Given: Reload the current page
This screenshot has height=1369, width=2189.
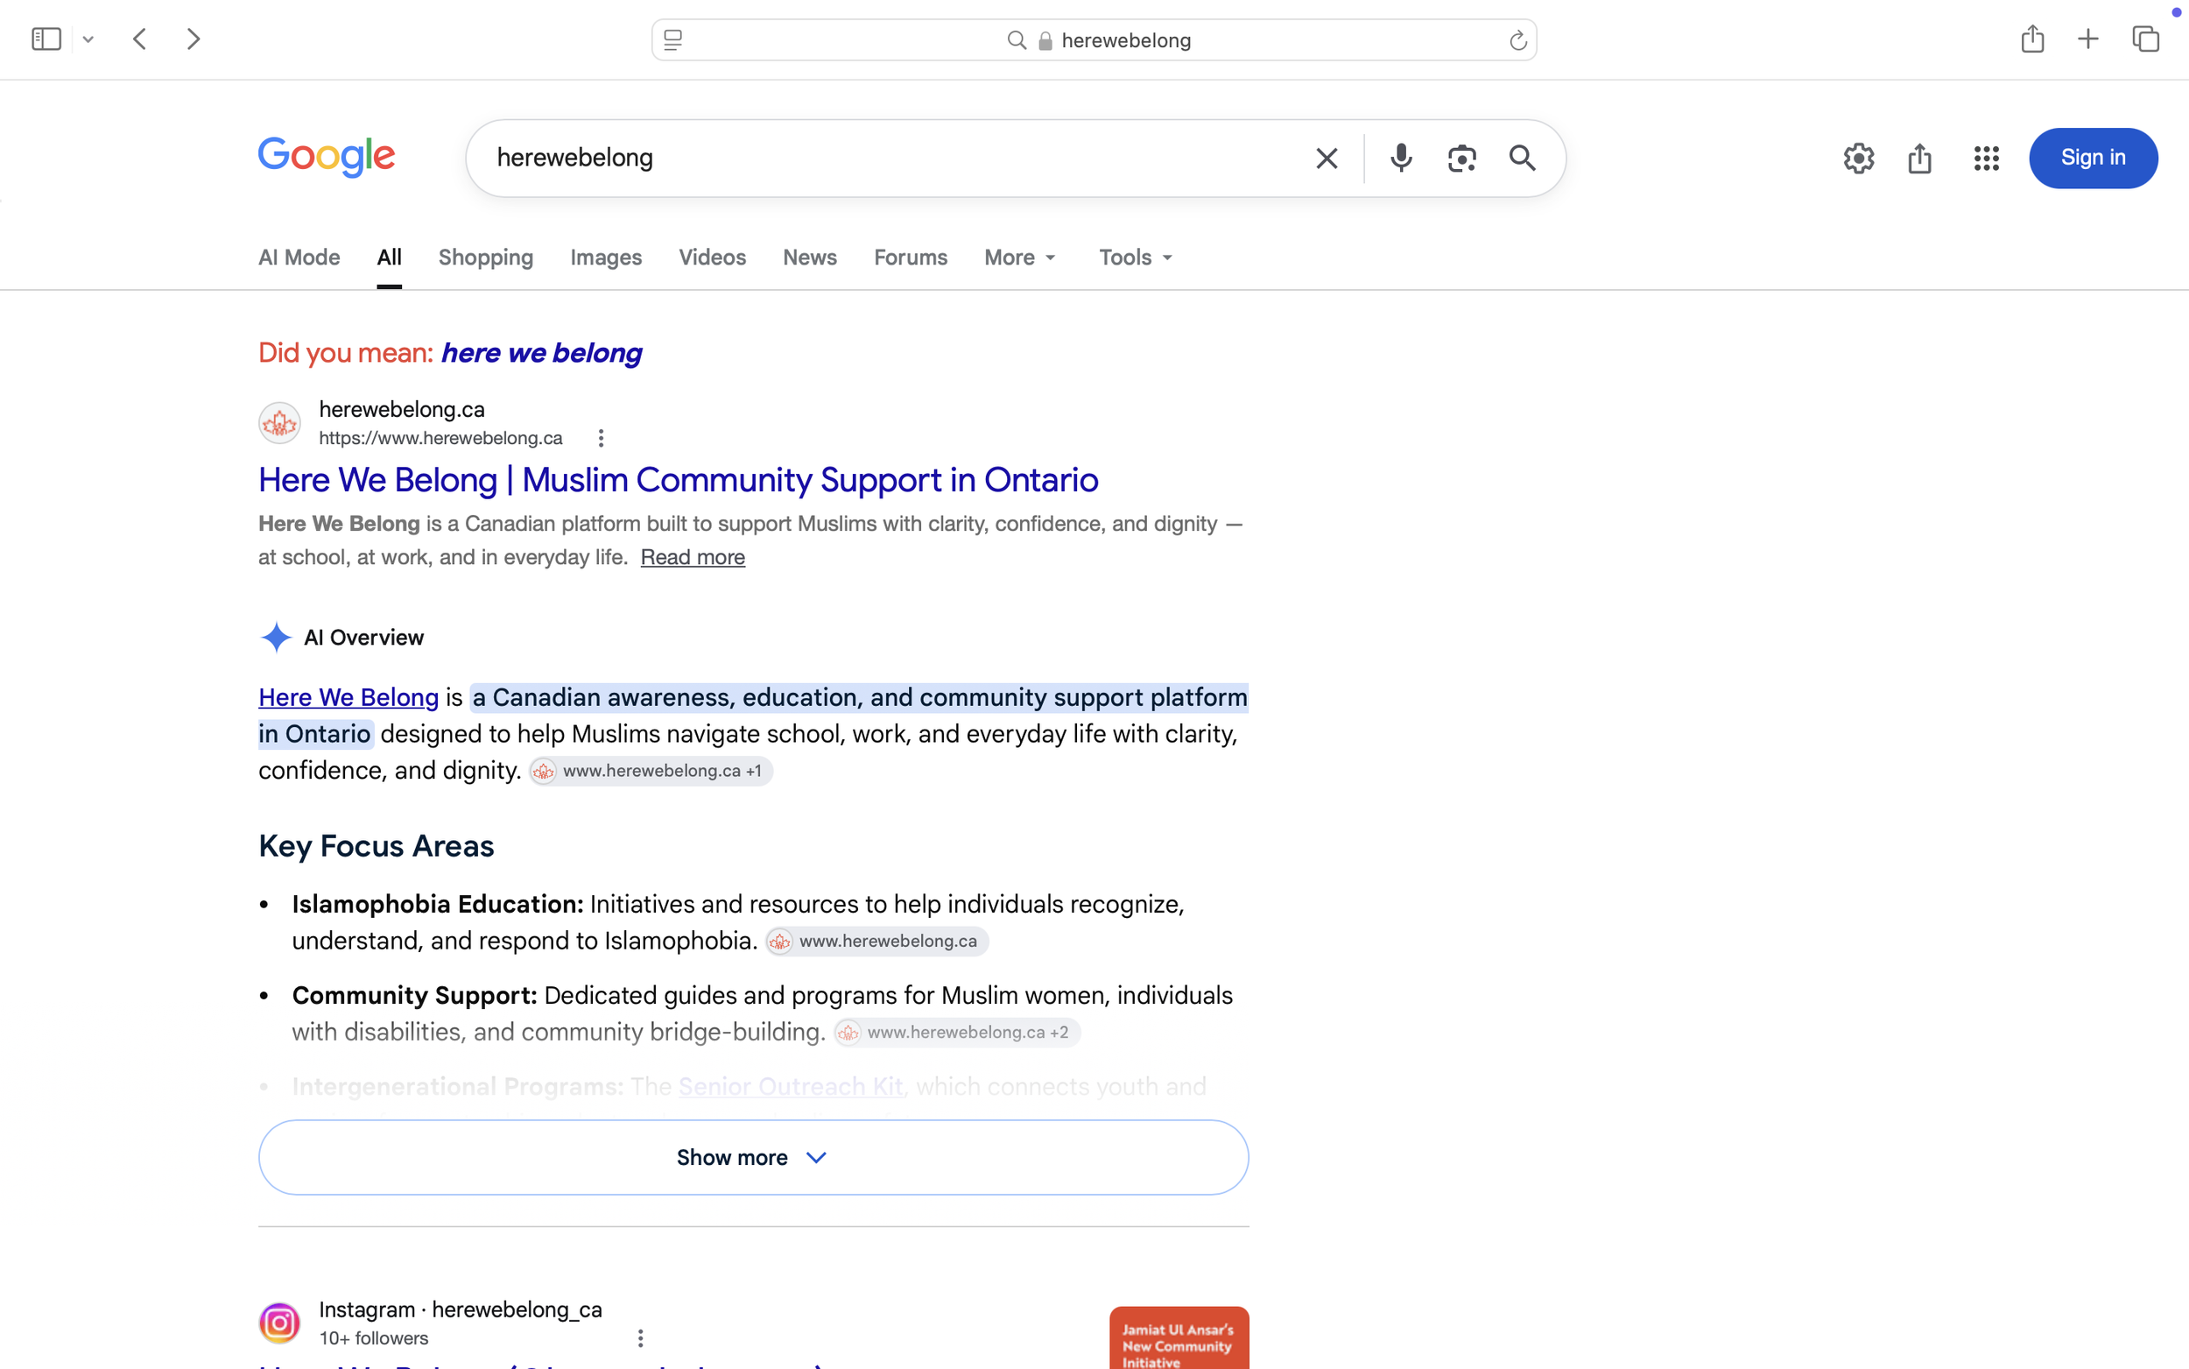Looking at the screenshot, I should click(1517, 39).
